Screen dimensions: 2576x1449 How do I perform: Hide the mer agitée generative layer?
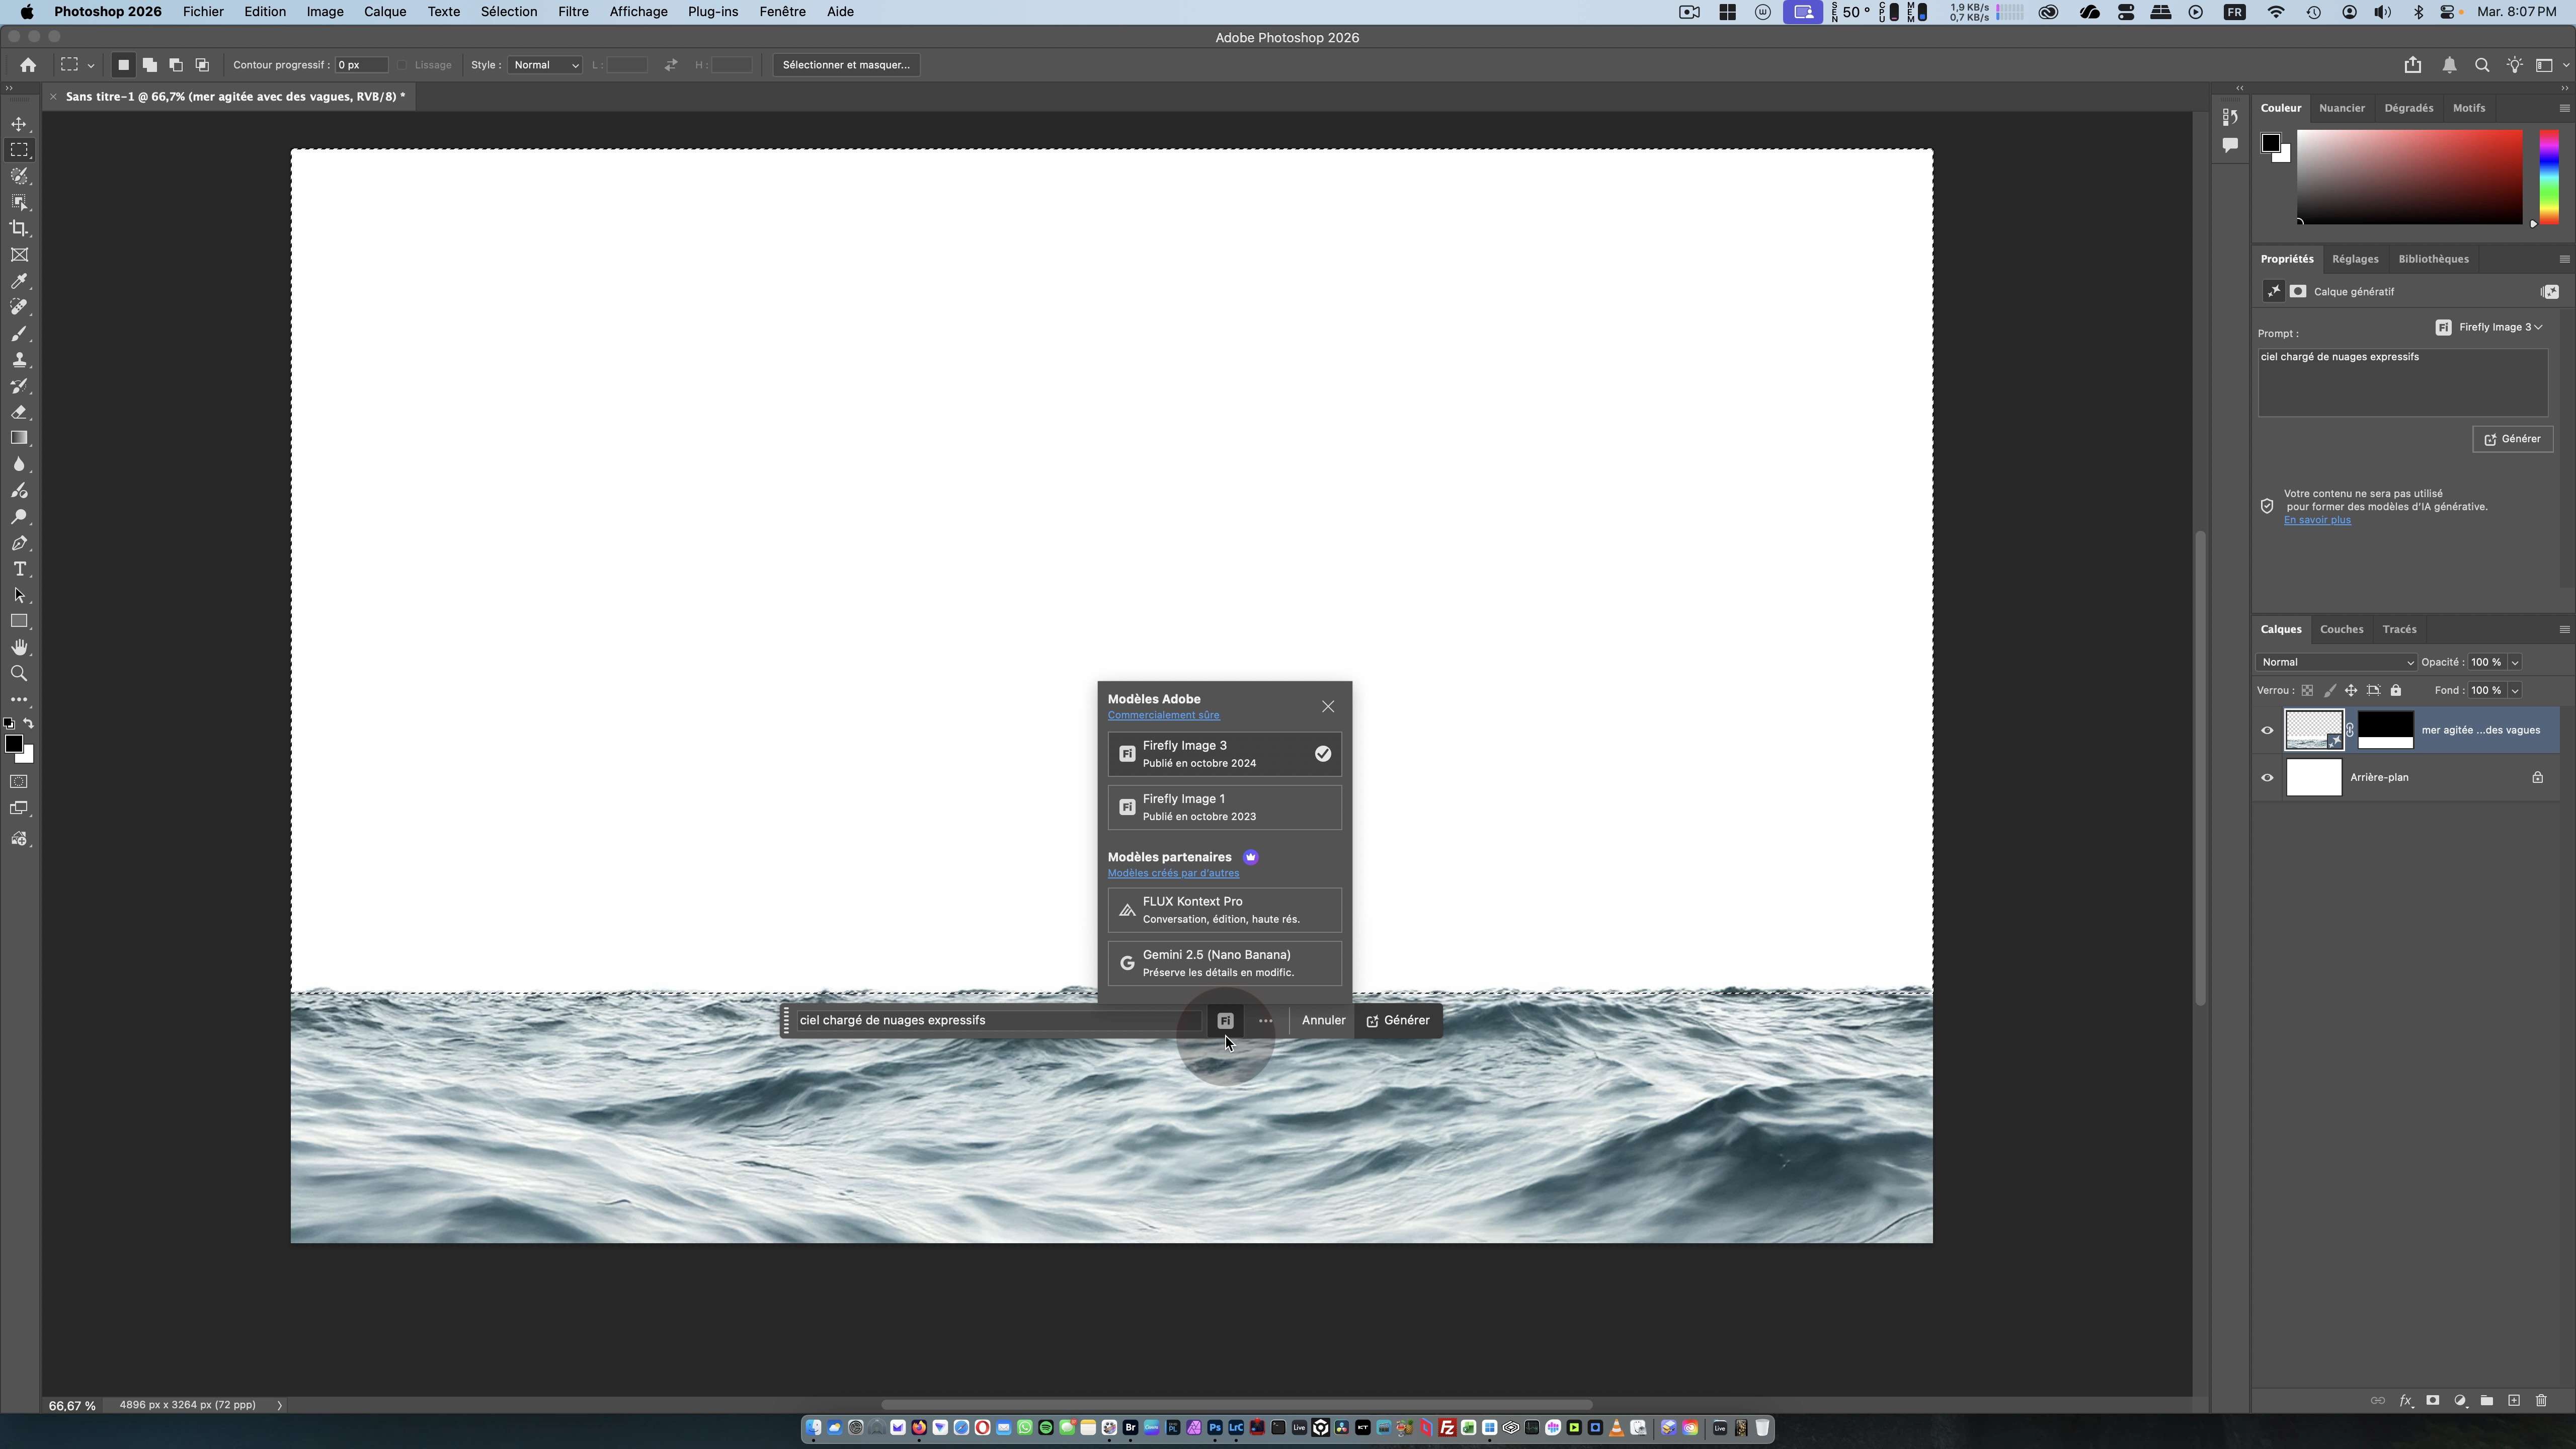pyautogui.click(x=2267, y=730)
